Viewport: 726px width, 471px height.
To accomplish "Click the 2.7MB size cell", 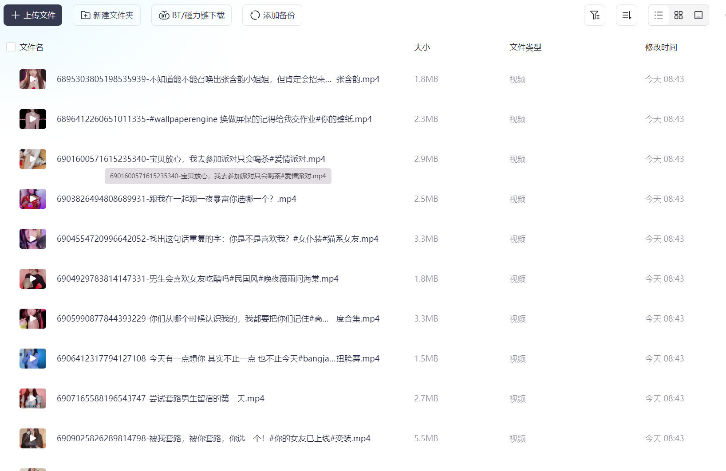I will [426, 398].
